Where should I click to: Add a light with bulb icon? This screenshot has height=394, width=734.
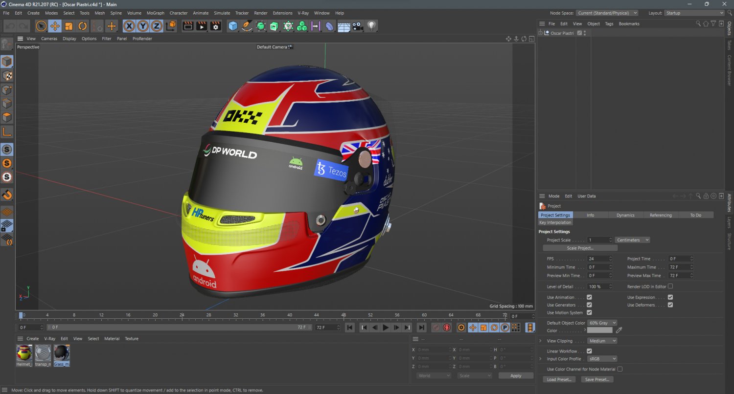371,26
